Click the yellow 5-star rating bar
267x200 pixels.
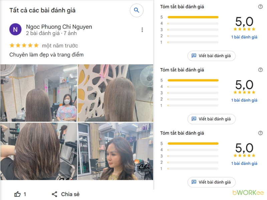(193, 17)
